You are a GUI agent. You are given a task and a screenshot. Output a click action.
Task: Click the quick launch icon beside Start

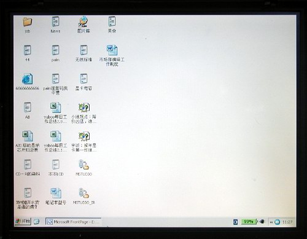point(36,222)
